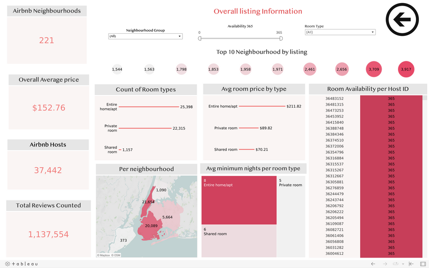Select host ID 36061406 row
This screenshot has height=268, width=429.
pos(366,236)
